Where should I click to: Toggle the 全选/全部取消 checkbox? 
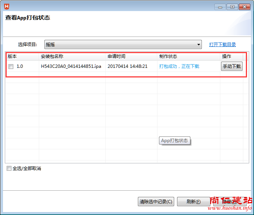tap(9, 169)
